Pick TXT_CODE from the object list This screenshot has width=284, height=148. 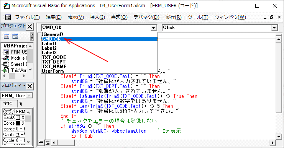click(x=99, y=57)
